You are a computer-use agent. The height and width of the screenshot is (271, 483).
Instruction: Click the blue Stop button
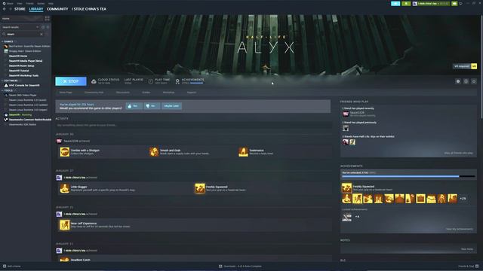click(x=71, y=81)
